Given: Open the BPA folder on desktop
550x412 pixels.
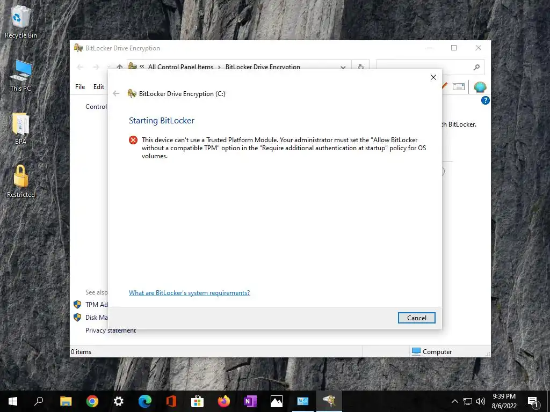Looking at the screenshot, I should coord(21,128).
